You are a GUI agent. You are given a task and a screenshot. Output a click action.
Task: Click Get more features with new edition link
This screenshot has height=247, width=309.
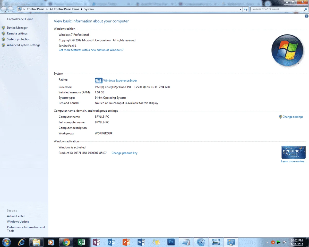pos(91,50)
